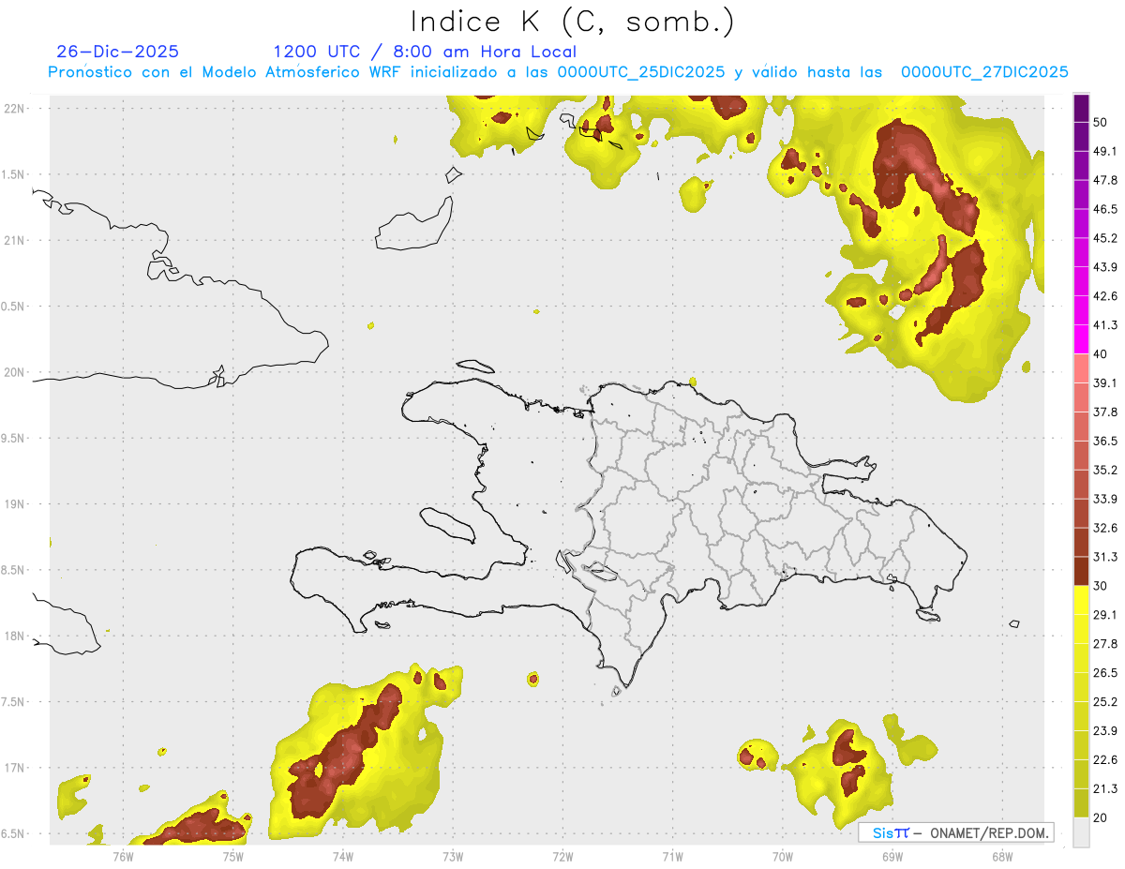
Task: Click the "70W" longitude label
Action: (783, 856)
